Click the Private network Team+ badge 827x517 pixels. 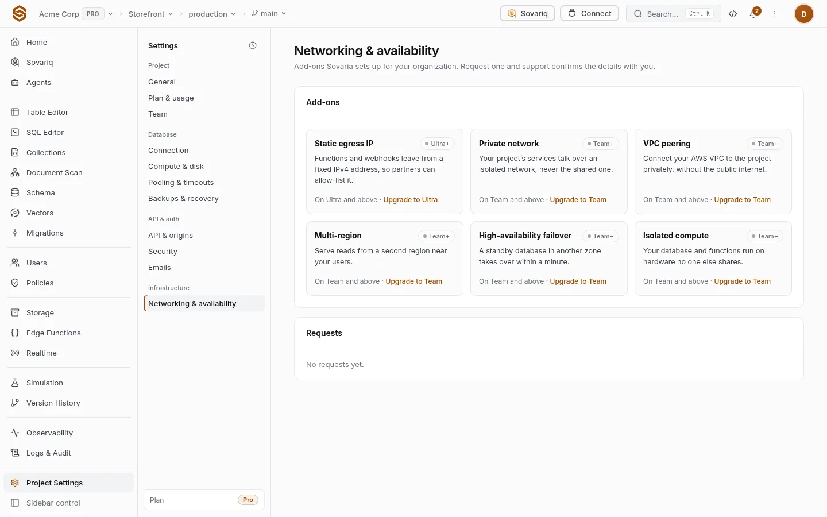pos(601,144)
